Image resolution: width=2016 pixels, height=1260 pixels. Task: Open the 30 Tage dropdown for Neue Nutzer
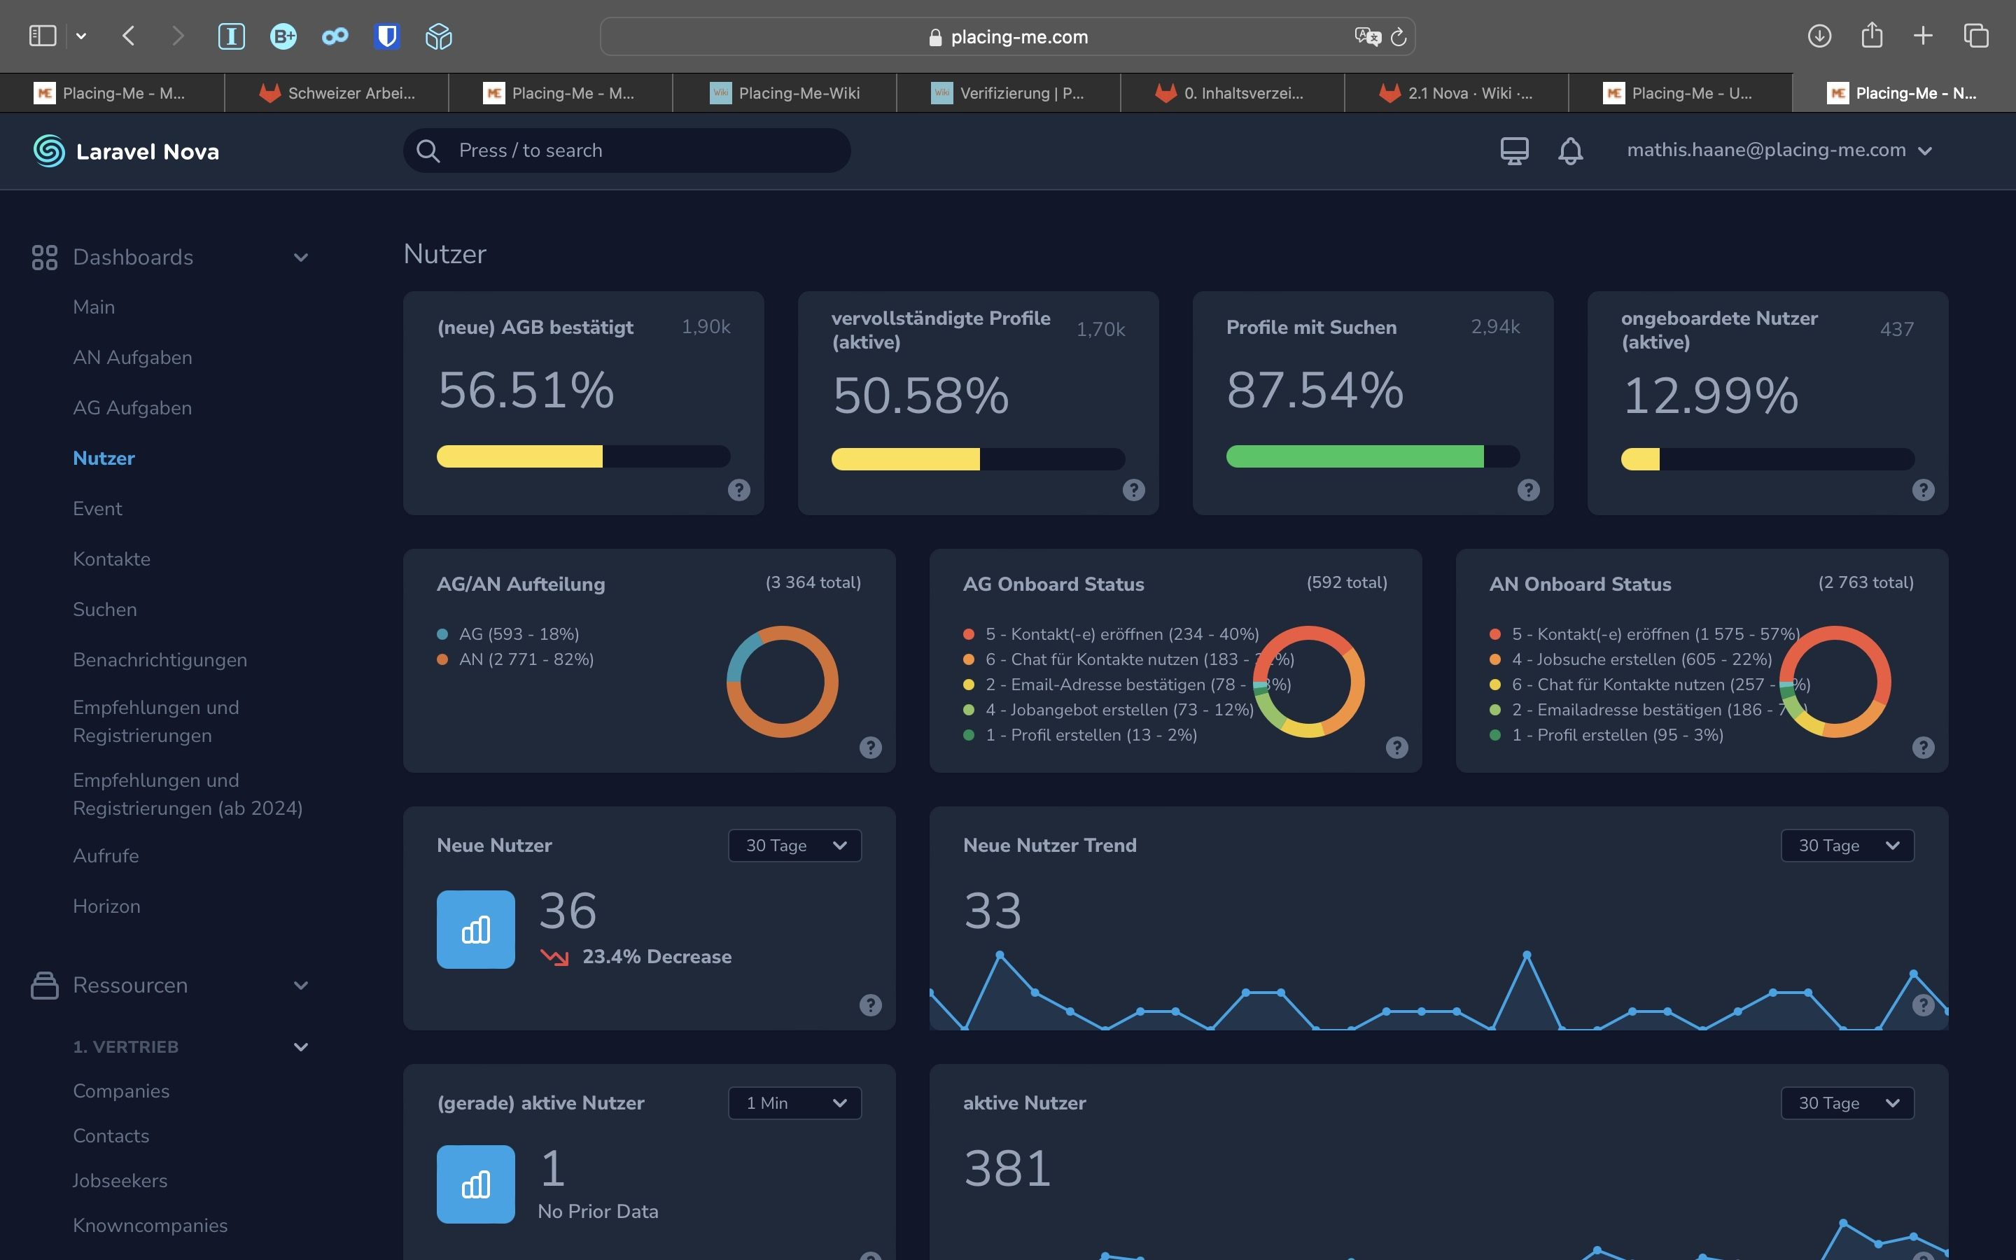[793, 845]
